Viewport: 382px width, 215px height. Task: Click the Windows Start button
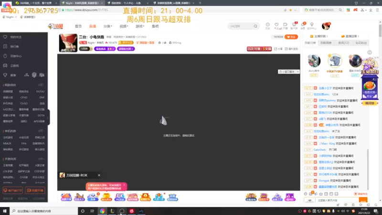(x=5, y=211)
